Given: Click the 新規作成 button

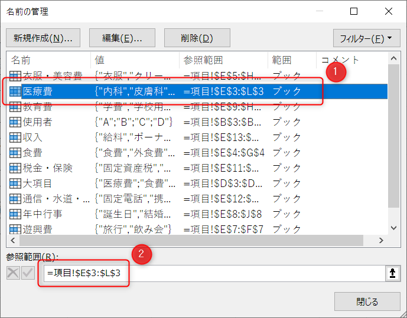Looking at the screenshot, I should click(43, 38).
